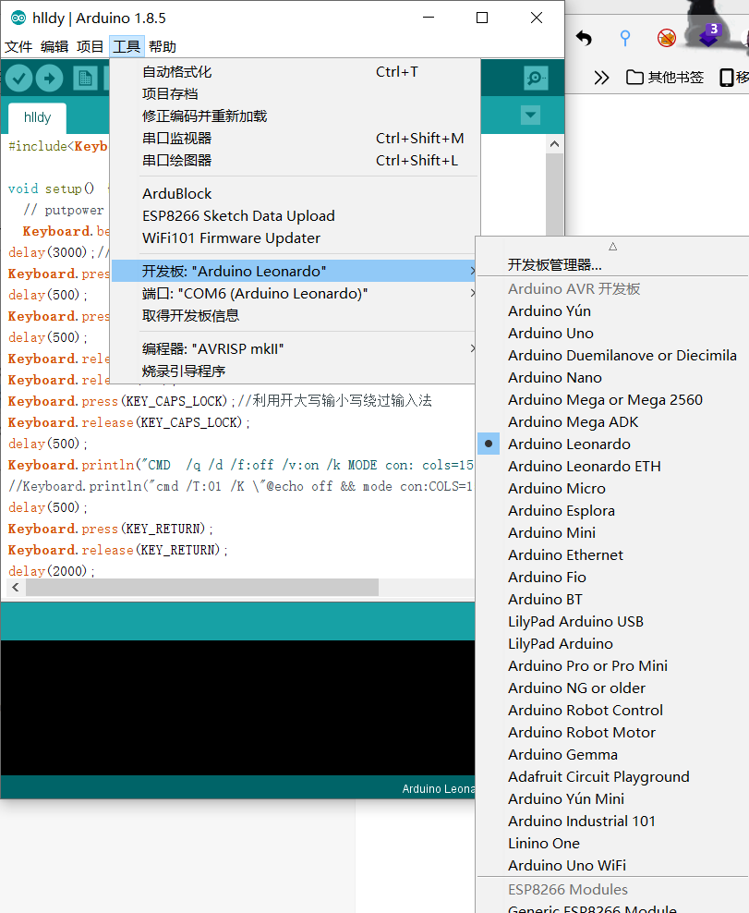The image size is (749, 913).
Task: Pick the Linino One board
Action: (x=613, y=843)
